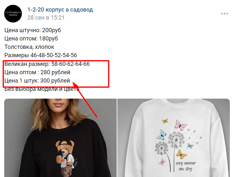The height and width of the screenshot is (177, 235).
Task: Open the white dandelion sweatshirt photo
Action: [174, 138]
